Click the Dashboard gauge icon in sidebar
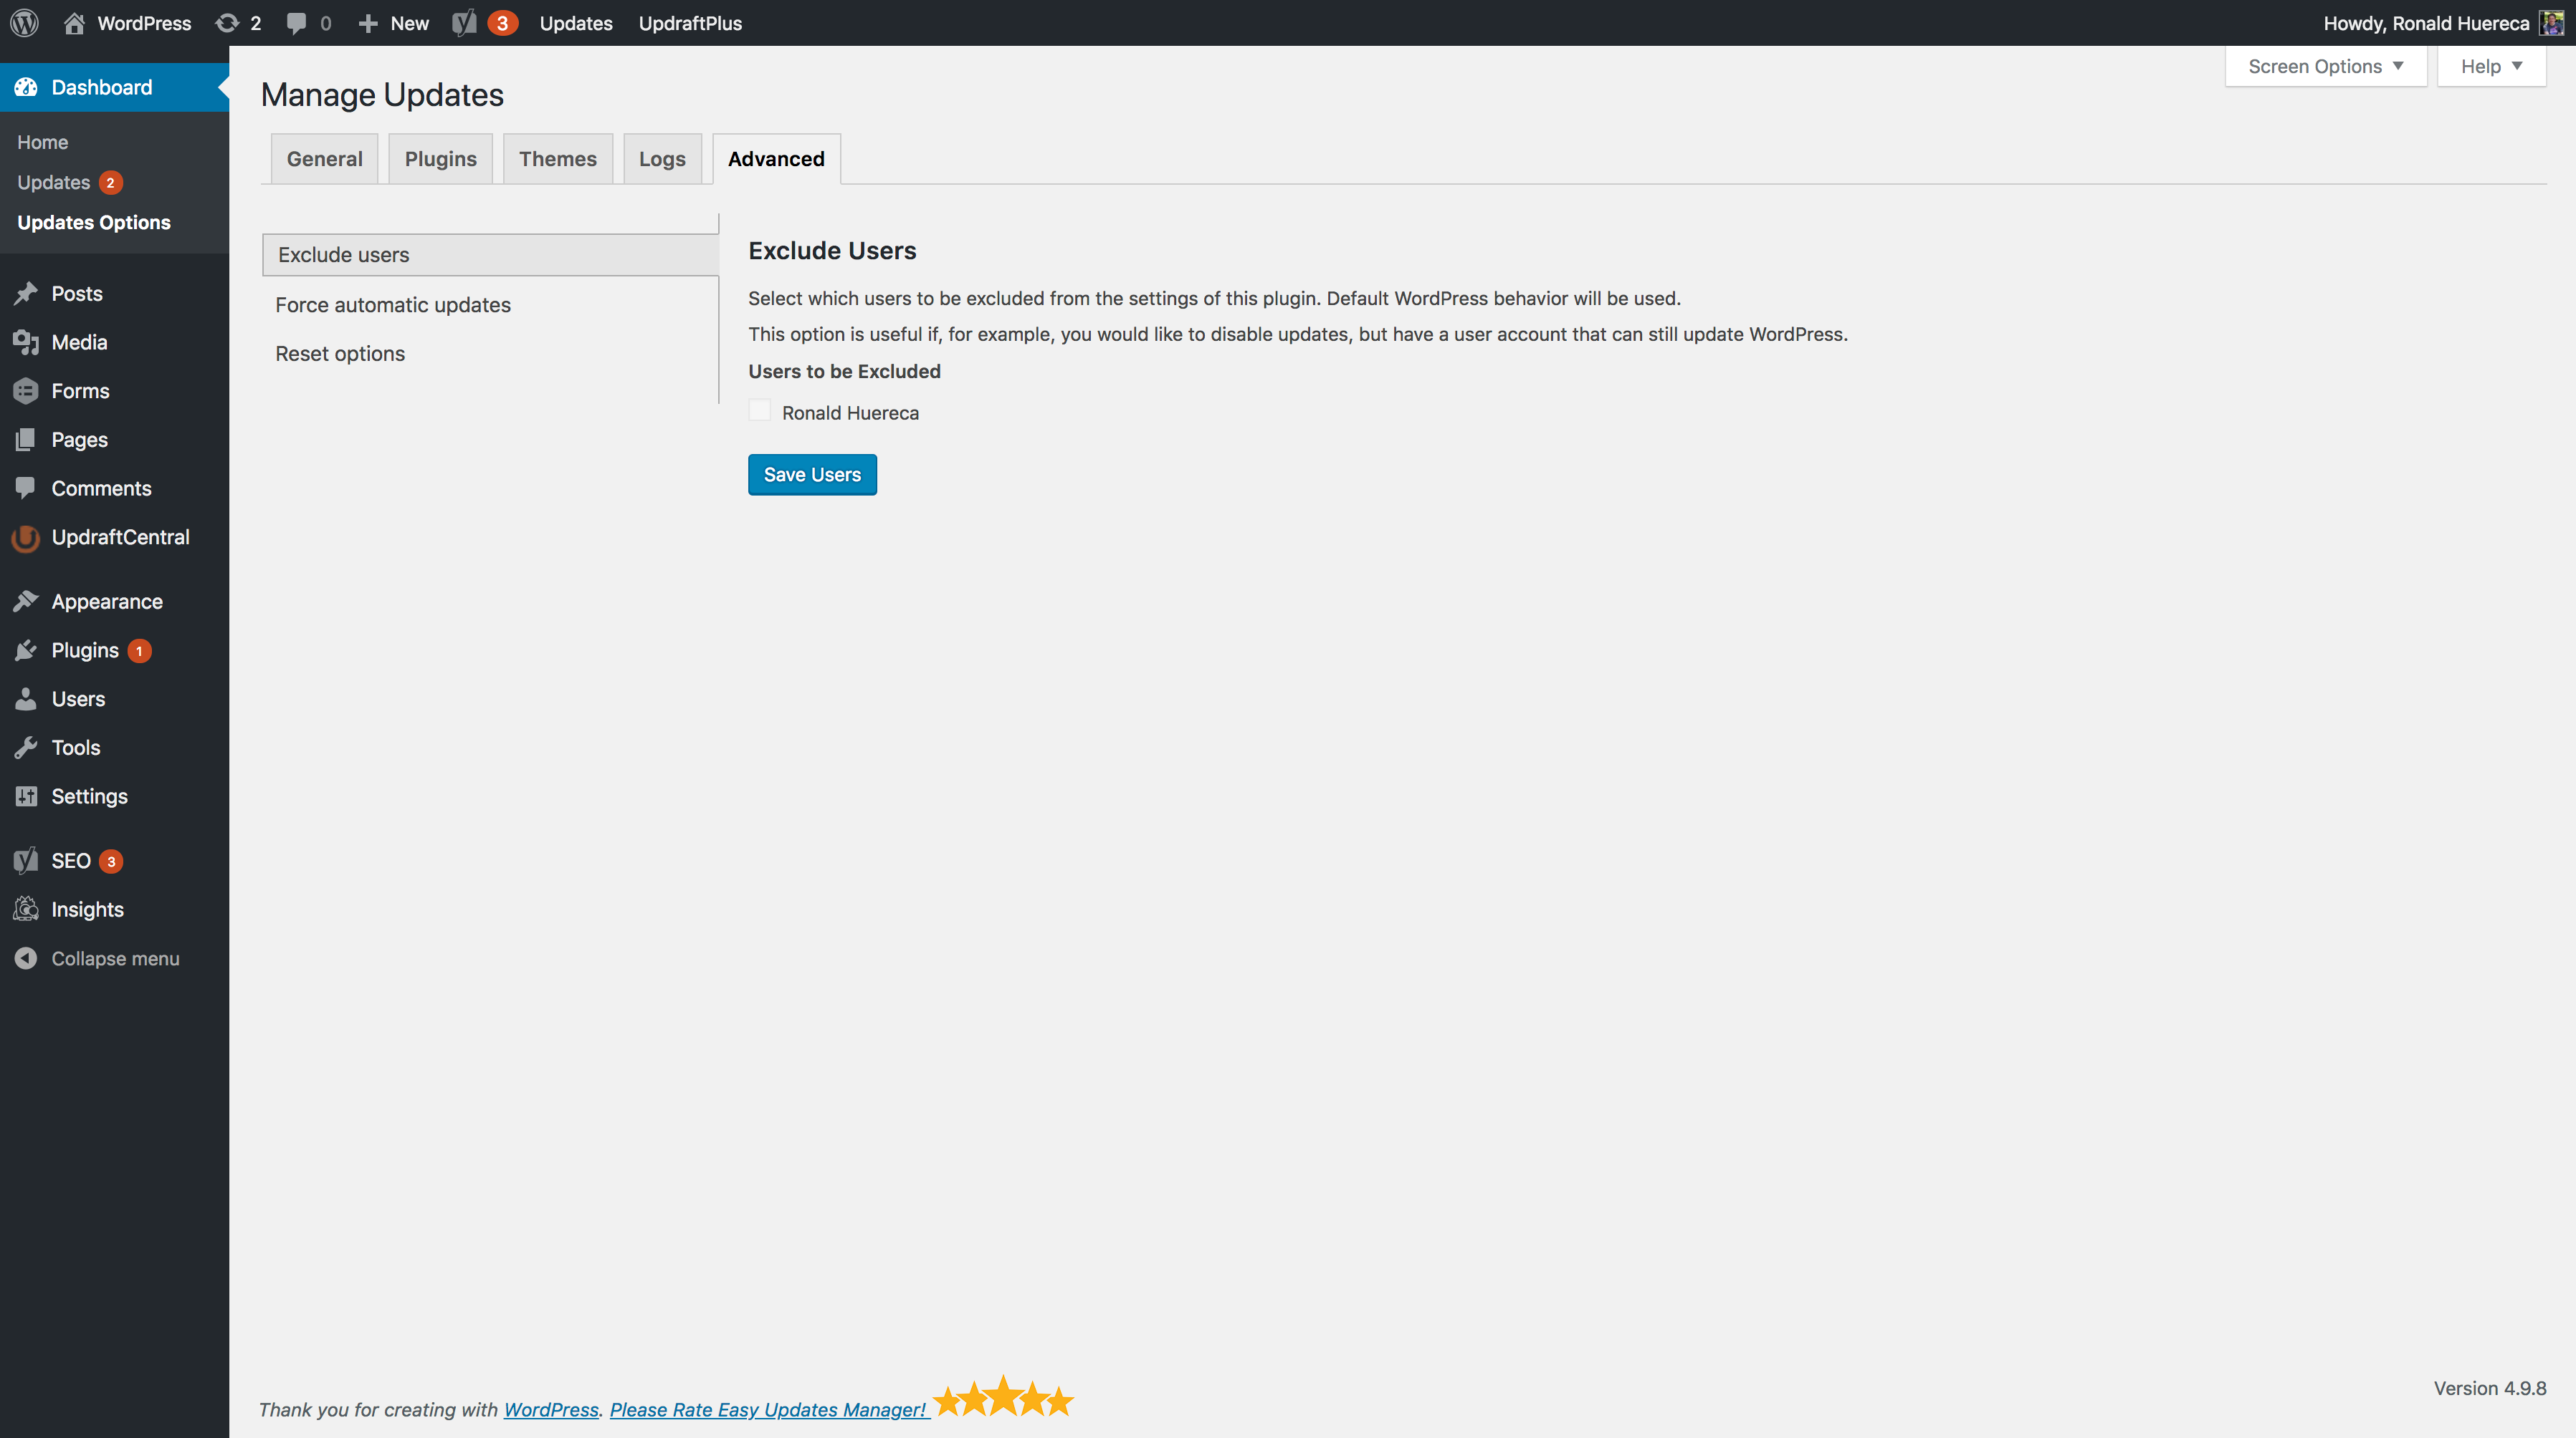This screenshot has height=1438, width=2576. (26, 87)
